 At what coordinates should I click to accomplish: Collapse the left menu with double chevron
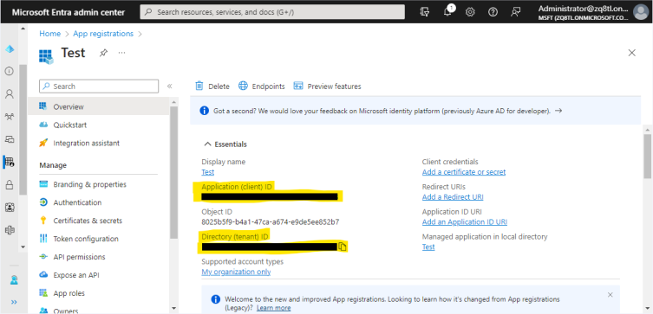pos(169,87)
